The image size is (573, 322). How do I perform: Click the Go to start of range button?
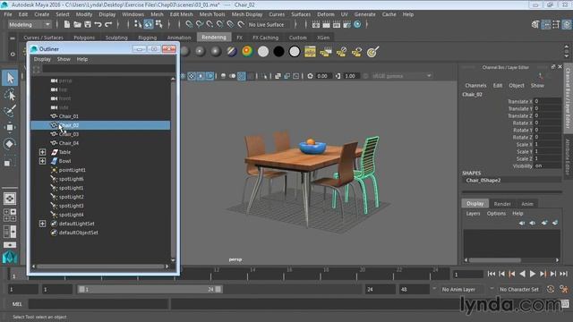pyautogui.click(x=492, y=274)
